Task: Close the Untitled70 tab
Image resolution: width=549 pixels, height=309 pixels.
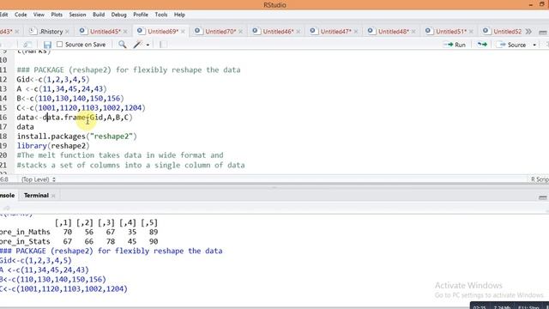Action: pos(240,32)
